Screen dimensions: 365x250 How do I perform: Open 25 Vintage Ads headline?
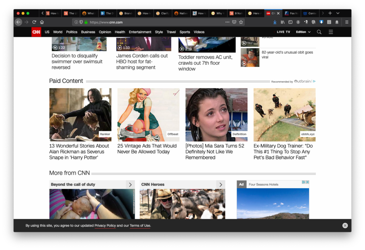[x=147, y=149]
